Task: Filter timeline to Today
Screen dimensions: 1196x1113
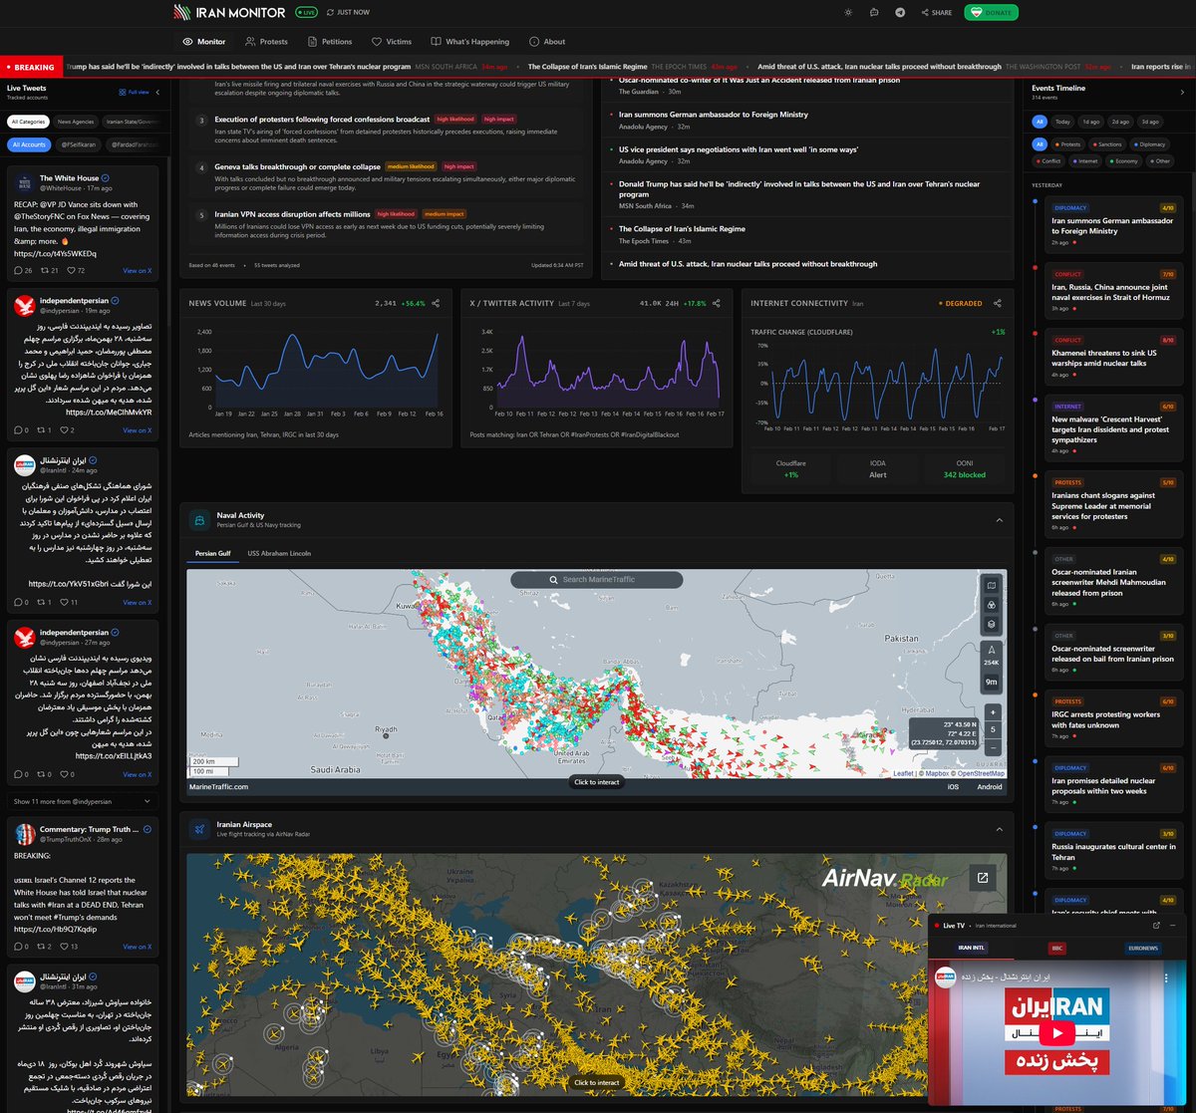Action: coord(1062,122)
